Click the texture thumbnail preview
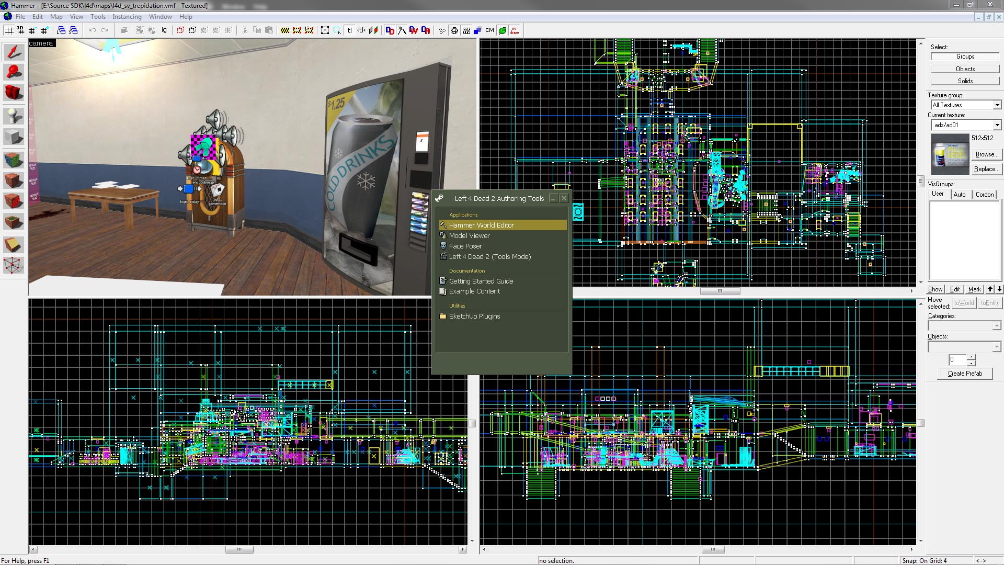This screenshot has height=565, width=1004. pyautogui.click(x=948, y=153)
